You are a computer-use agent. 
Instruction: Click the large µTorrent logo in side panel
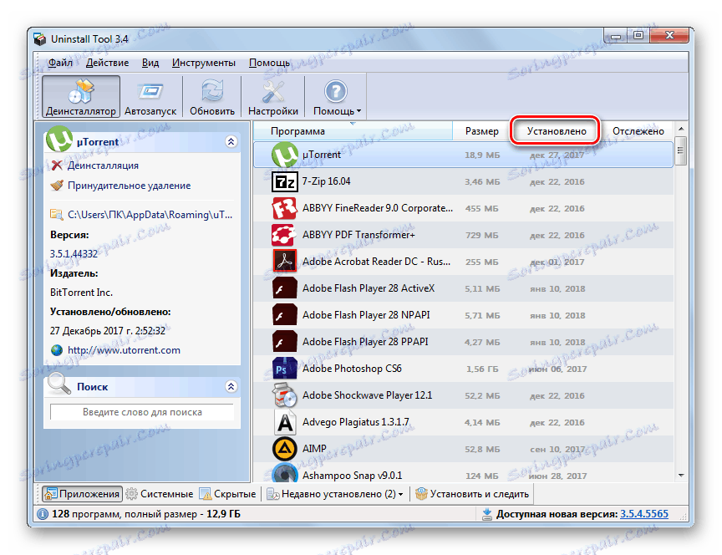[59, 139]
